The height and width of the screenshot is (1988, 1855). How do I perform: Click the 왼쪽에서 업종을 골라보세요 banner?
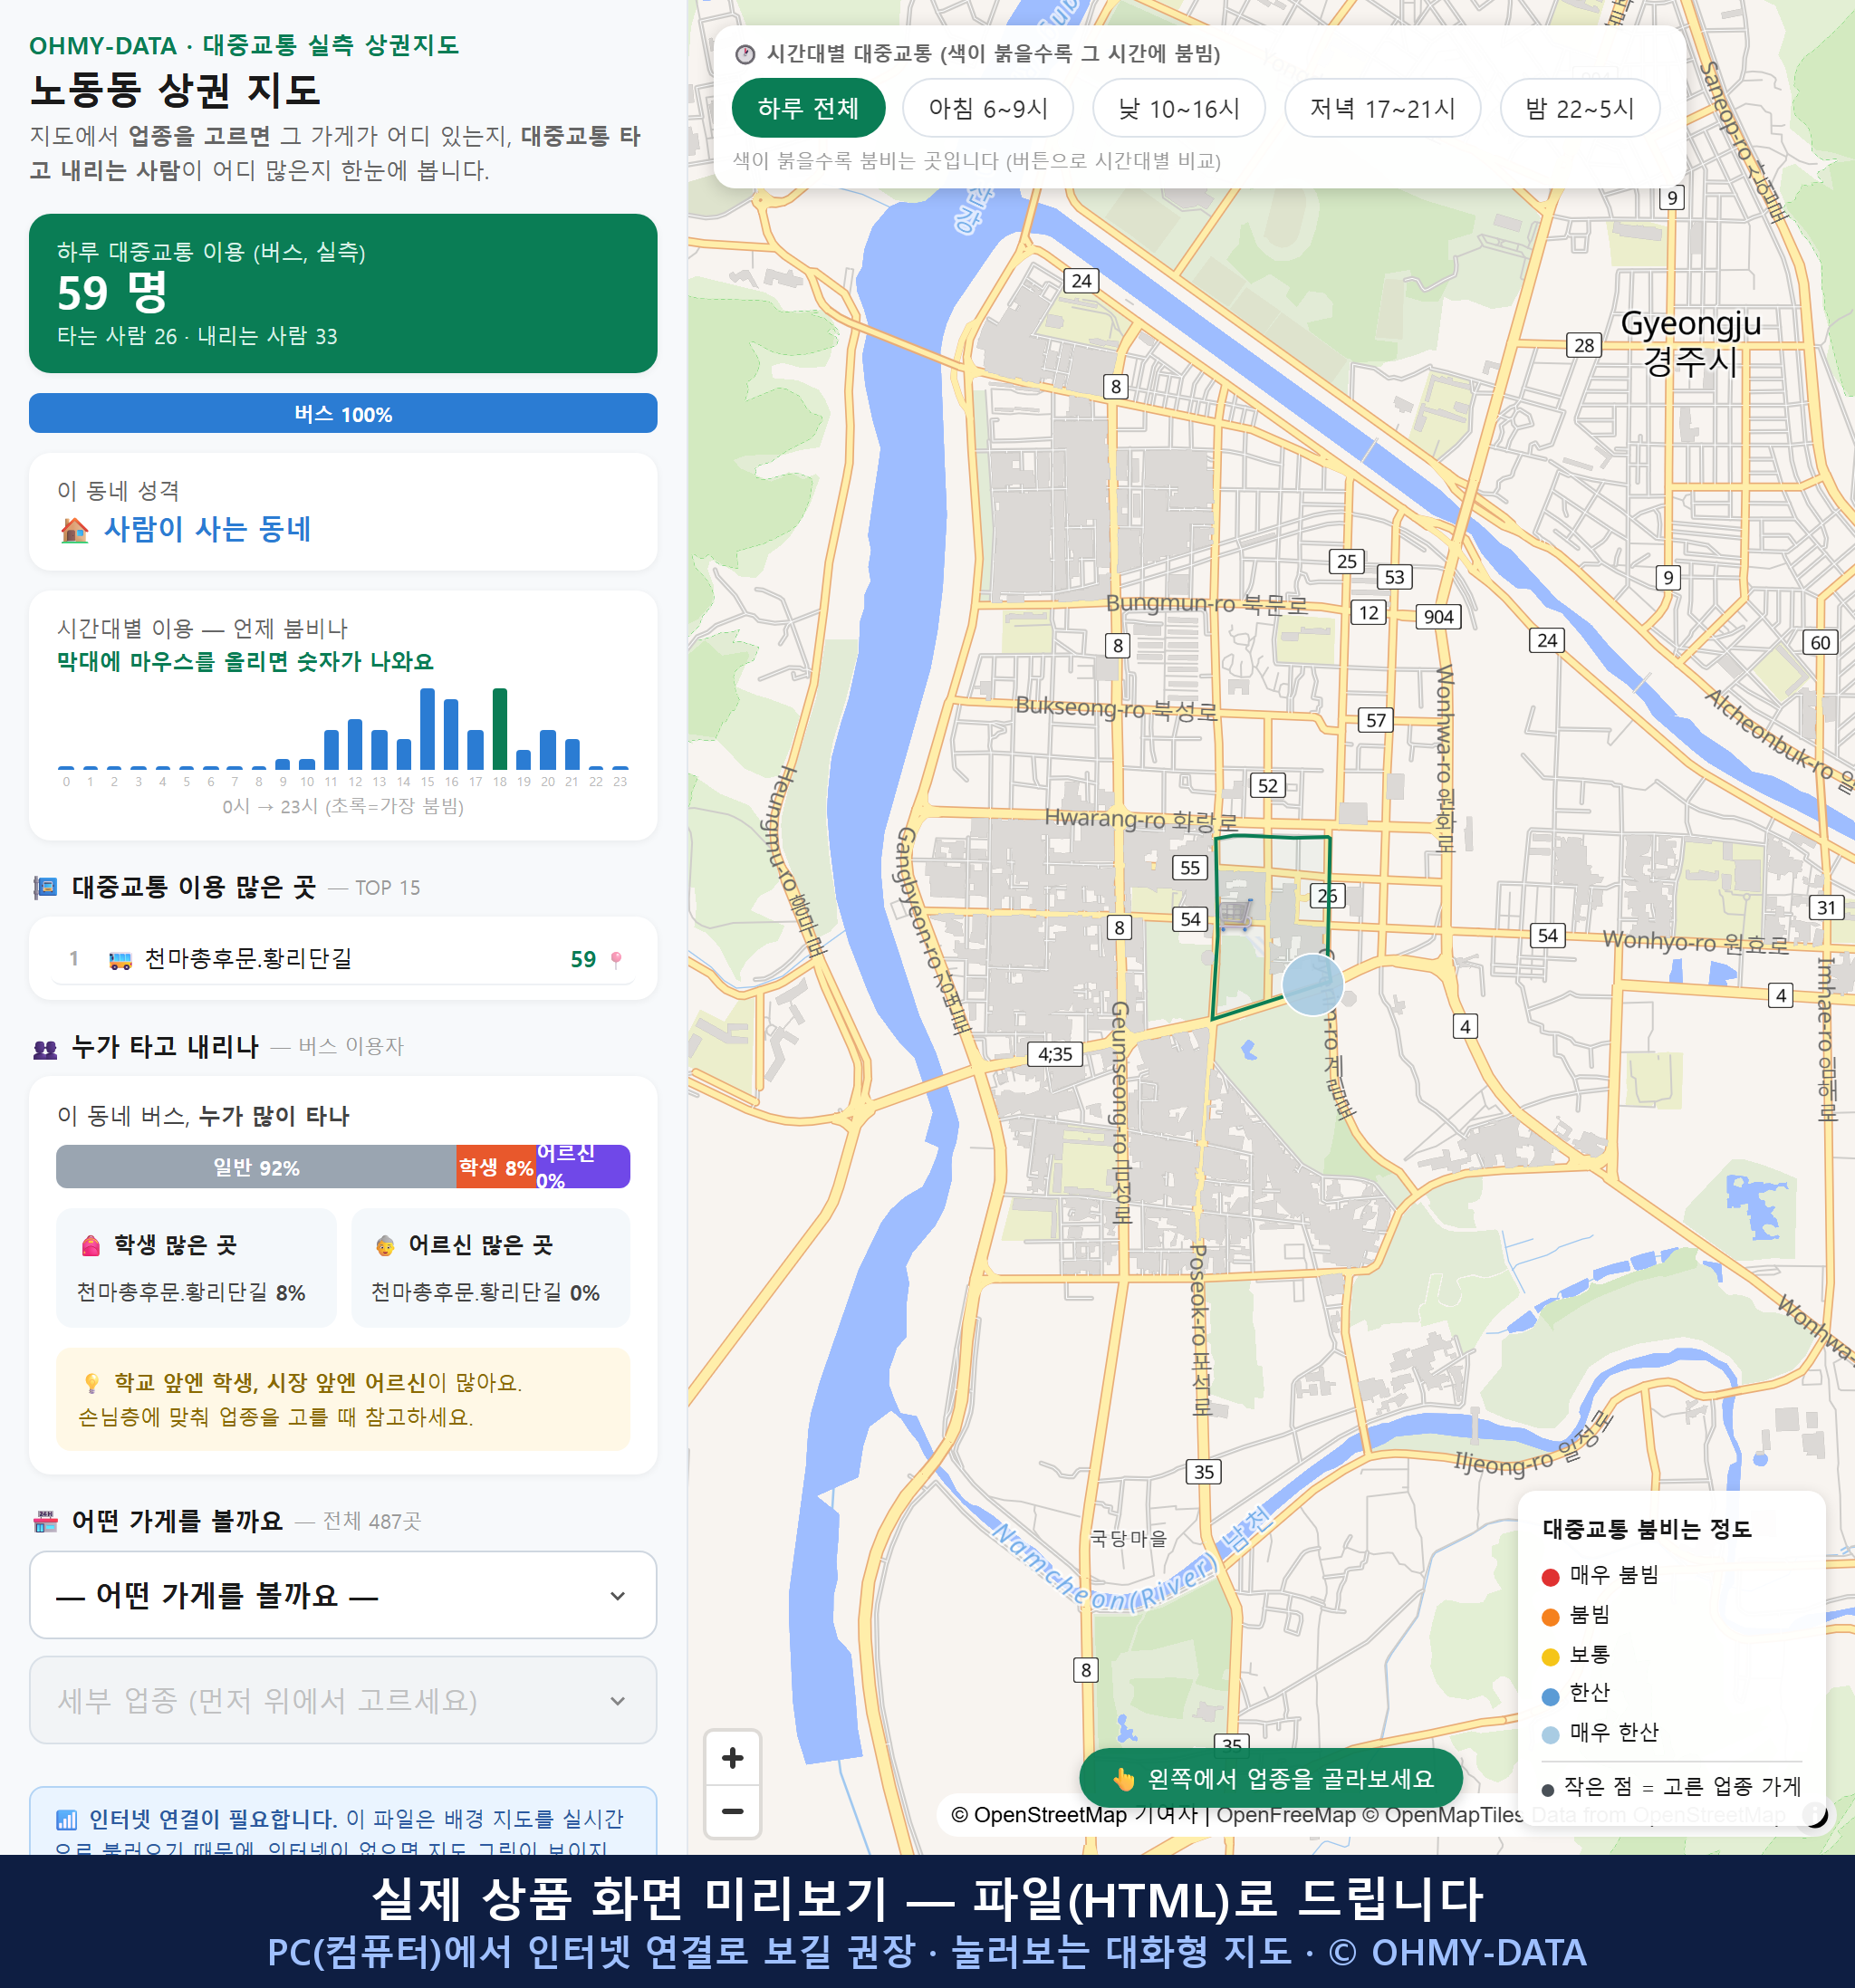1271,1779
